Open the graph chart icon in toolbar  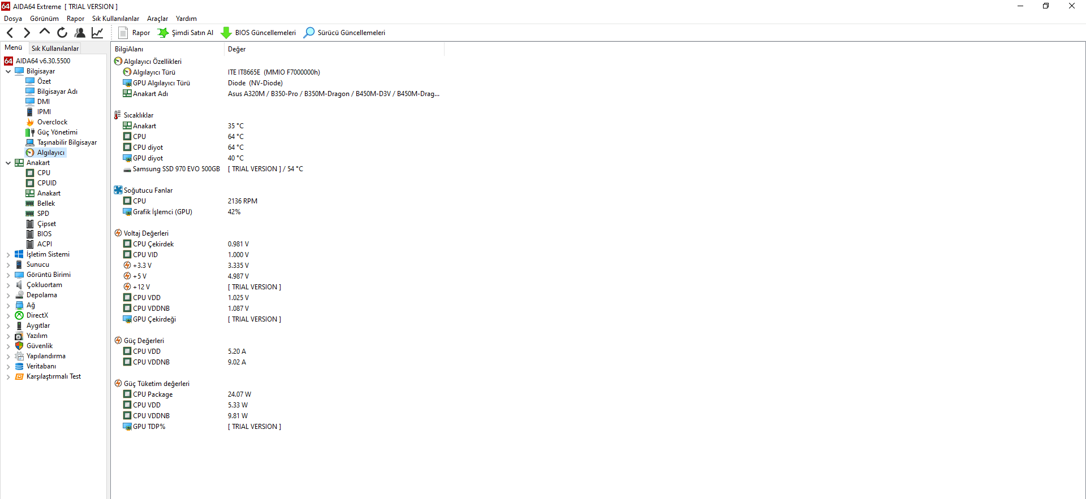coord(97,33)
